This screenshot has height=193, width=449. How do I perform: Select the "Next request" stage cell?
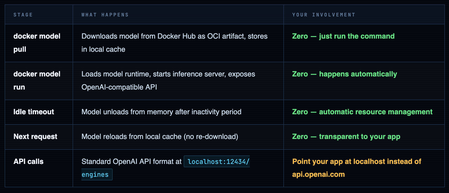35,137
